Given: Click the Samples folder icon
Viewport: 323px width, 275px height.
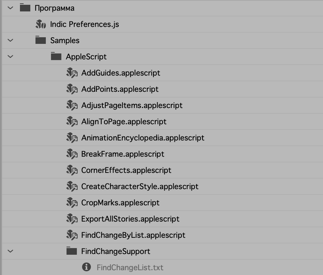Looking at the screenshot, I should click(x=41, y=40).
